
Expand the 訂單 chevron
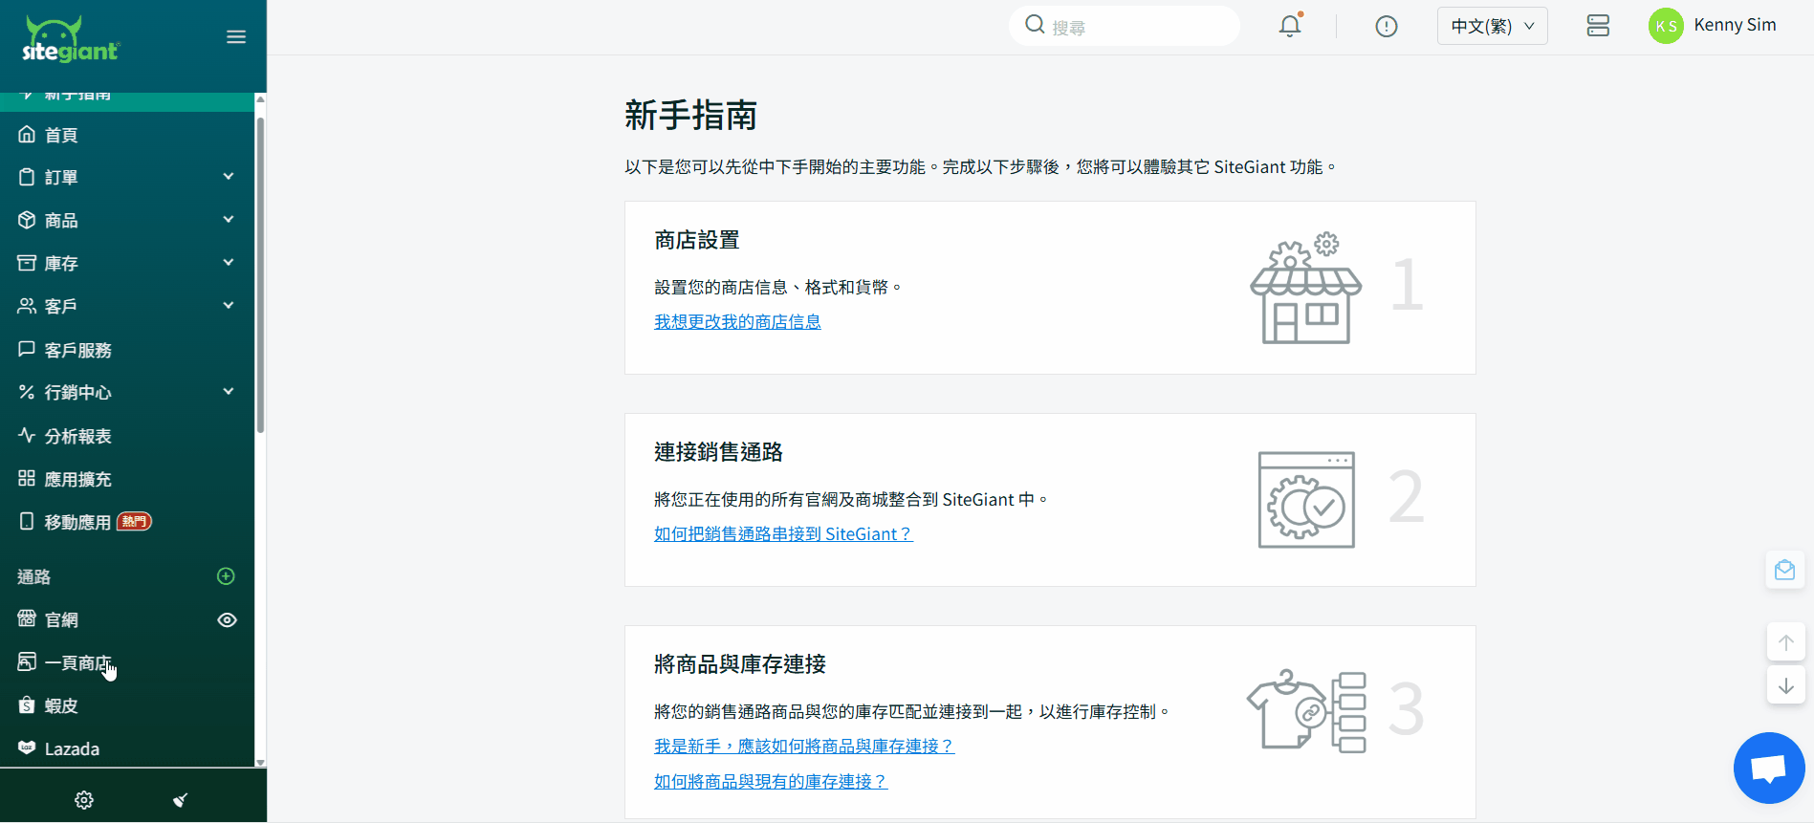click(x=229, y=177)
